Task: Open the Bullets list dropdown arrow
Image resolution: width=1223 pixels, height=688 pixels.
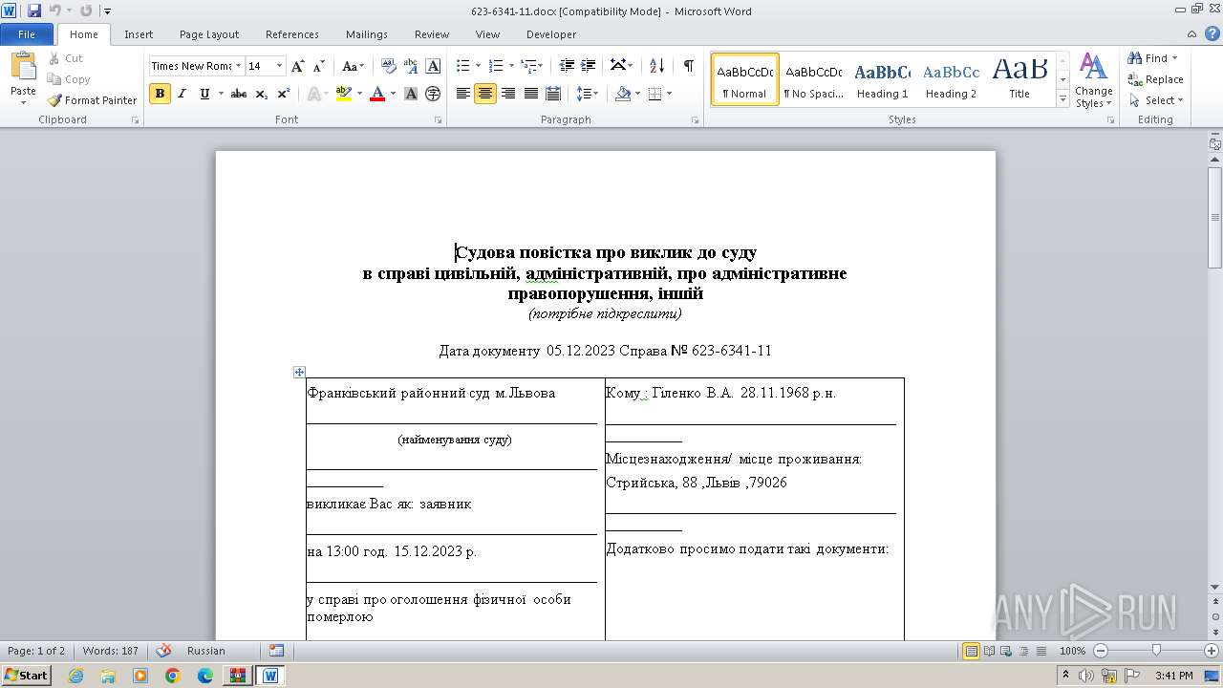Action: coord(479,66)
